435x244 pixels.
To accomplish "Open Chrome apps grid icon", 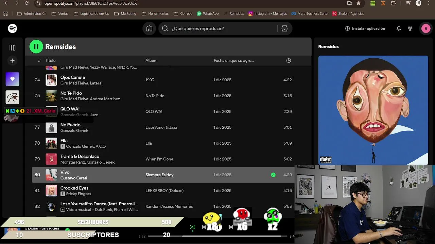I will click(x=5, y=14).
